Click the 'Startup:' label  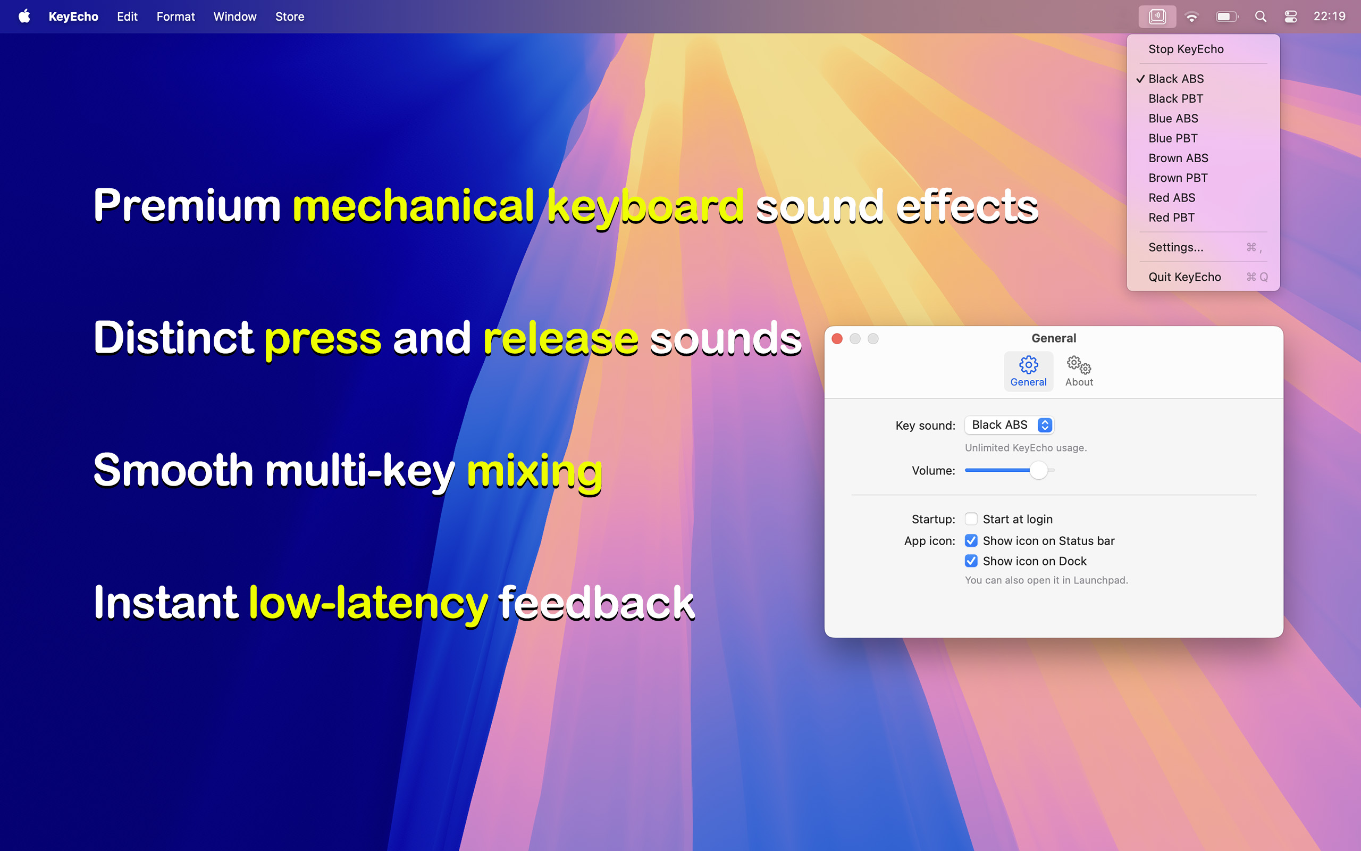(933, 519)
